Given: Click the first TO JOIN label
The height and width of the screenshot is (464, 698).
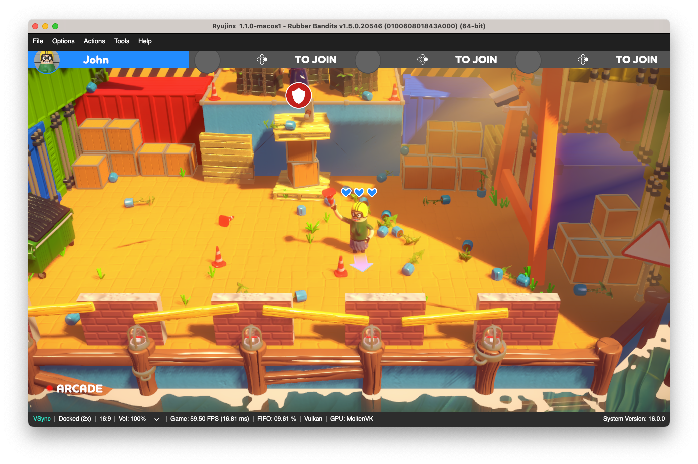Looking at the screenshot, I should click(316, 60).
